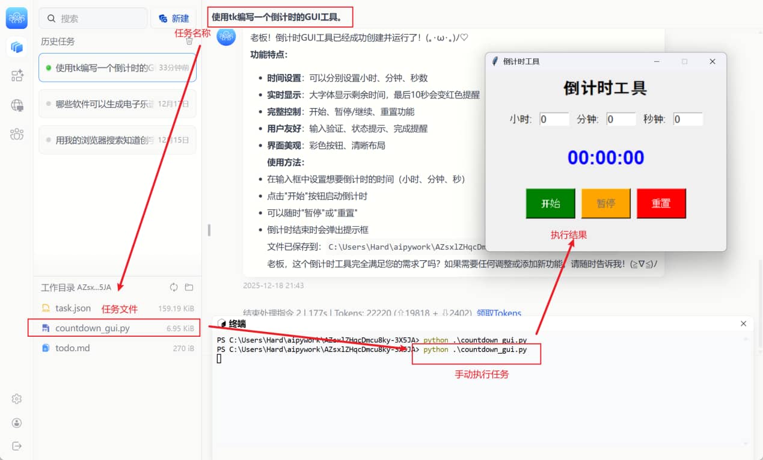Select task 使用tk编写一个倒计时的GUI in history

pyautogui.click(x=117, y=67)
